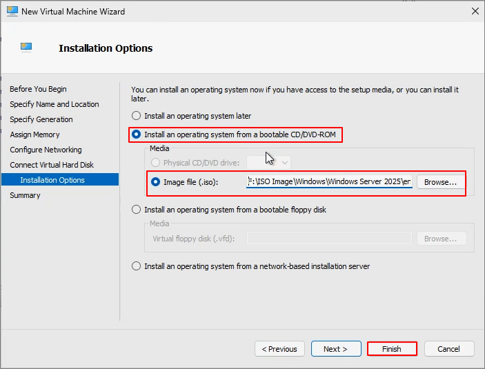Viewport: 485px width, 369px height.
Task: Open the Connect Virtual Hard Disk step
Action: [52, 165]
